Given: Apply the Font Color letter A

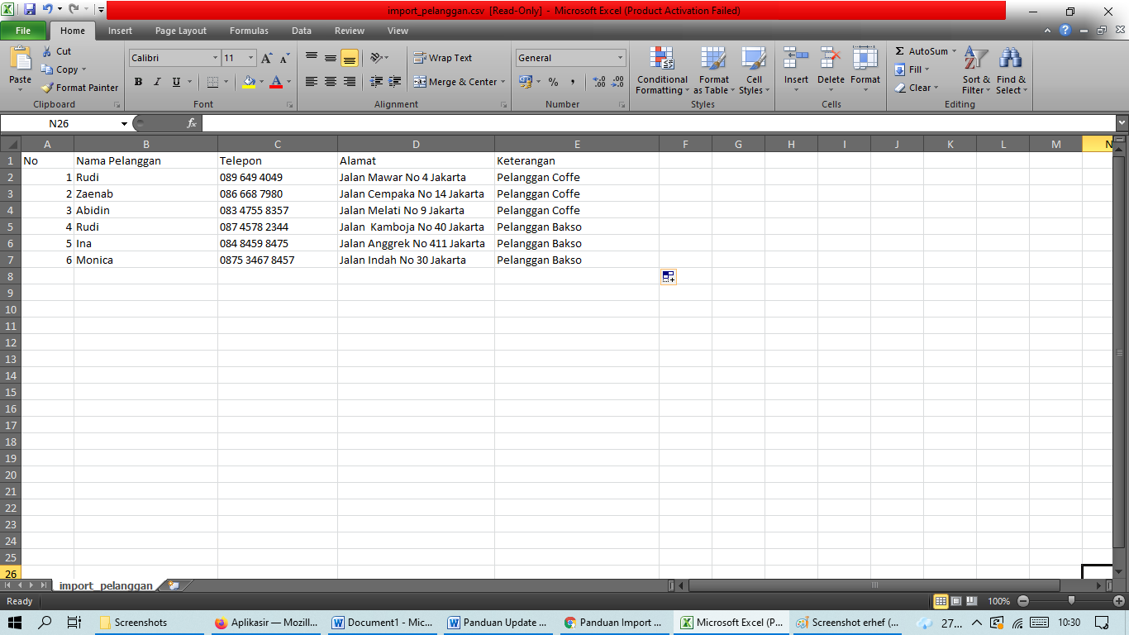Looking at the screenshot, I should (x=276, y=82).
